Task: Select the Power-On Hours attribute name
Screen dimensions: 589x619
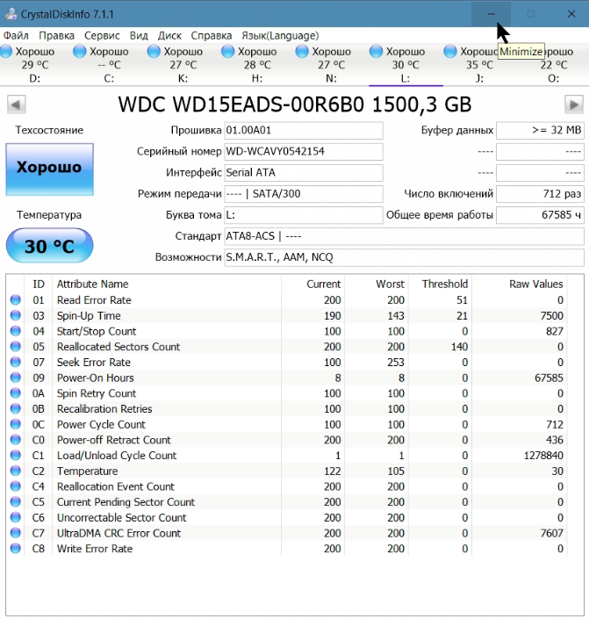Action: point(95,378)
